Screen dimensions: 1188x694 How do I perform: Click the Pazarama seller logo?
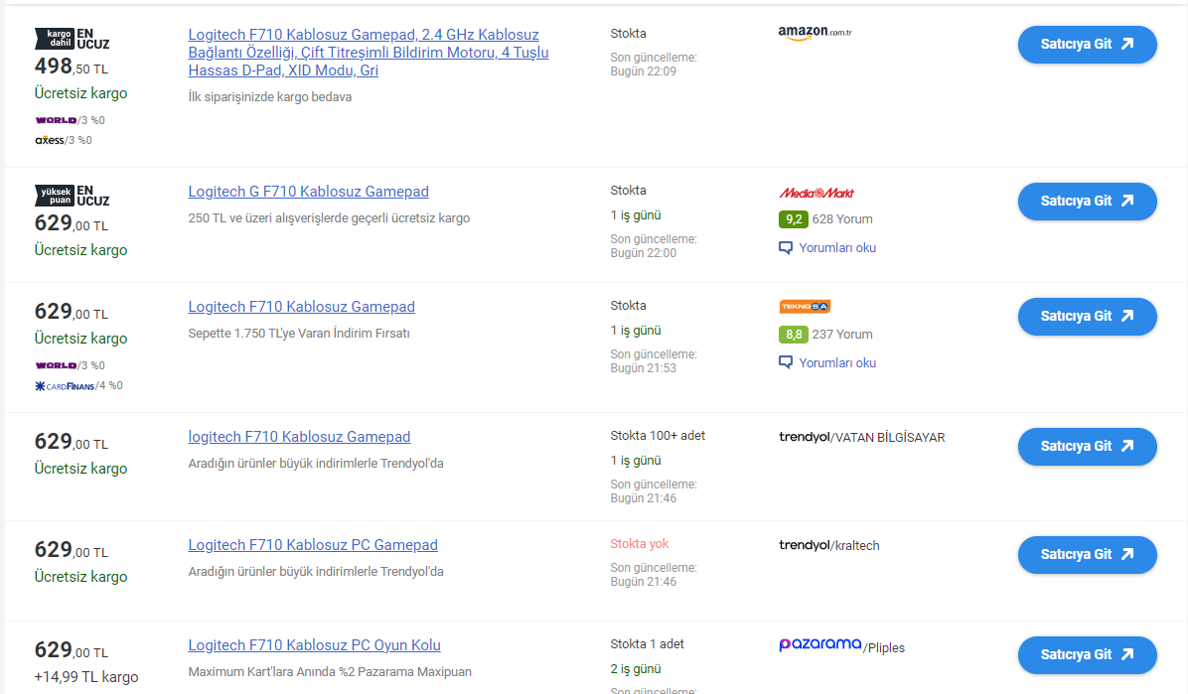point(819,645)
